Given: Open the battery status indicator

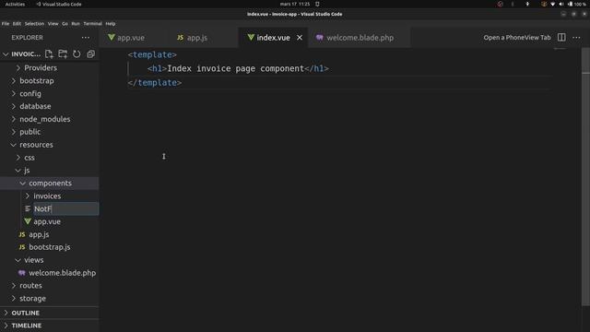Looking at the screenshot, I should [577, 4].
